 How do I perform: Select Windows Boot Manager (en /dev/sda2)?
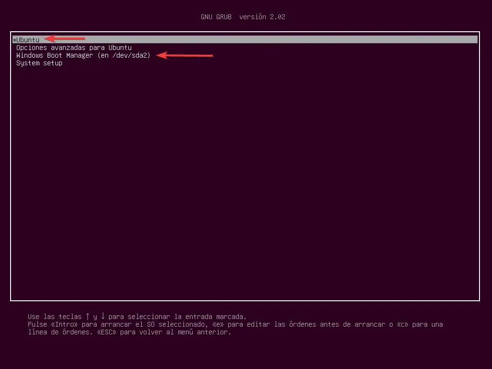[83, 56]
